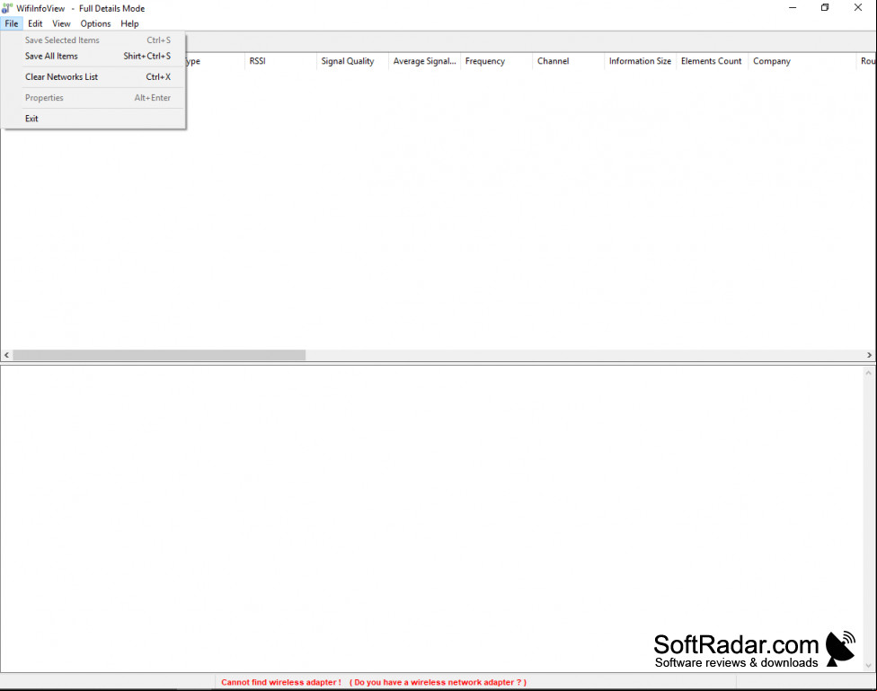
Task: Click the WifiInfoView title bar icon
Action: pyautogui.click(x=6, y=8)
